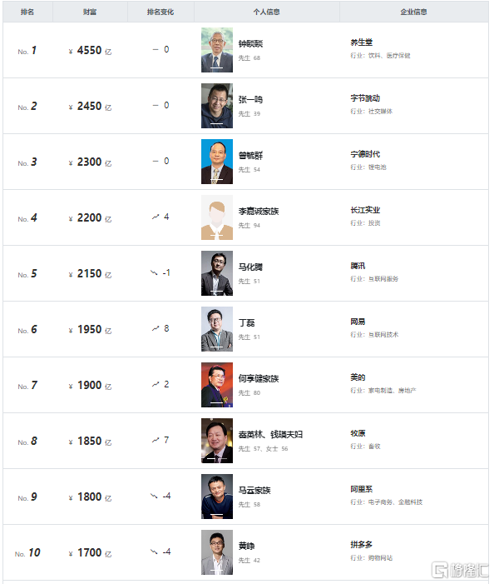
Task: Open the photo of 马云家族
Action: 217,497
